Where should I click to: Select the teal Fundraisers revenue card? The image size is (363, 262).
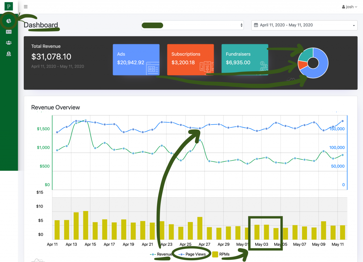245,60
